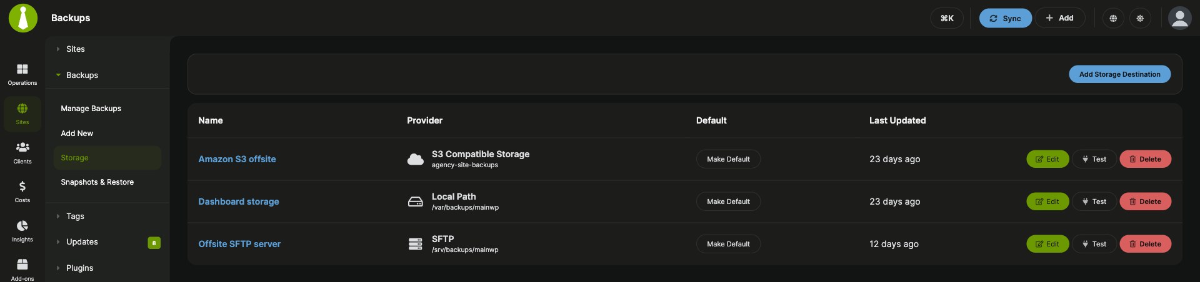Select the Storage menu item
Screen dimensions: 1200x282
coord(107,158)
